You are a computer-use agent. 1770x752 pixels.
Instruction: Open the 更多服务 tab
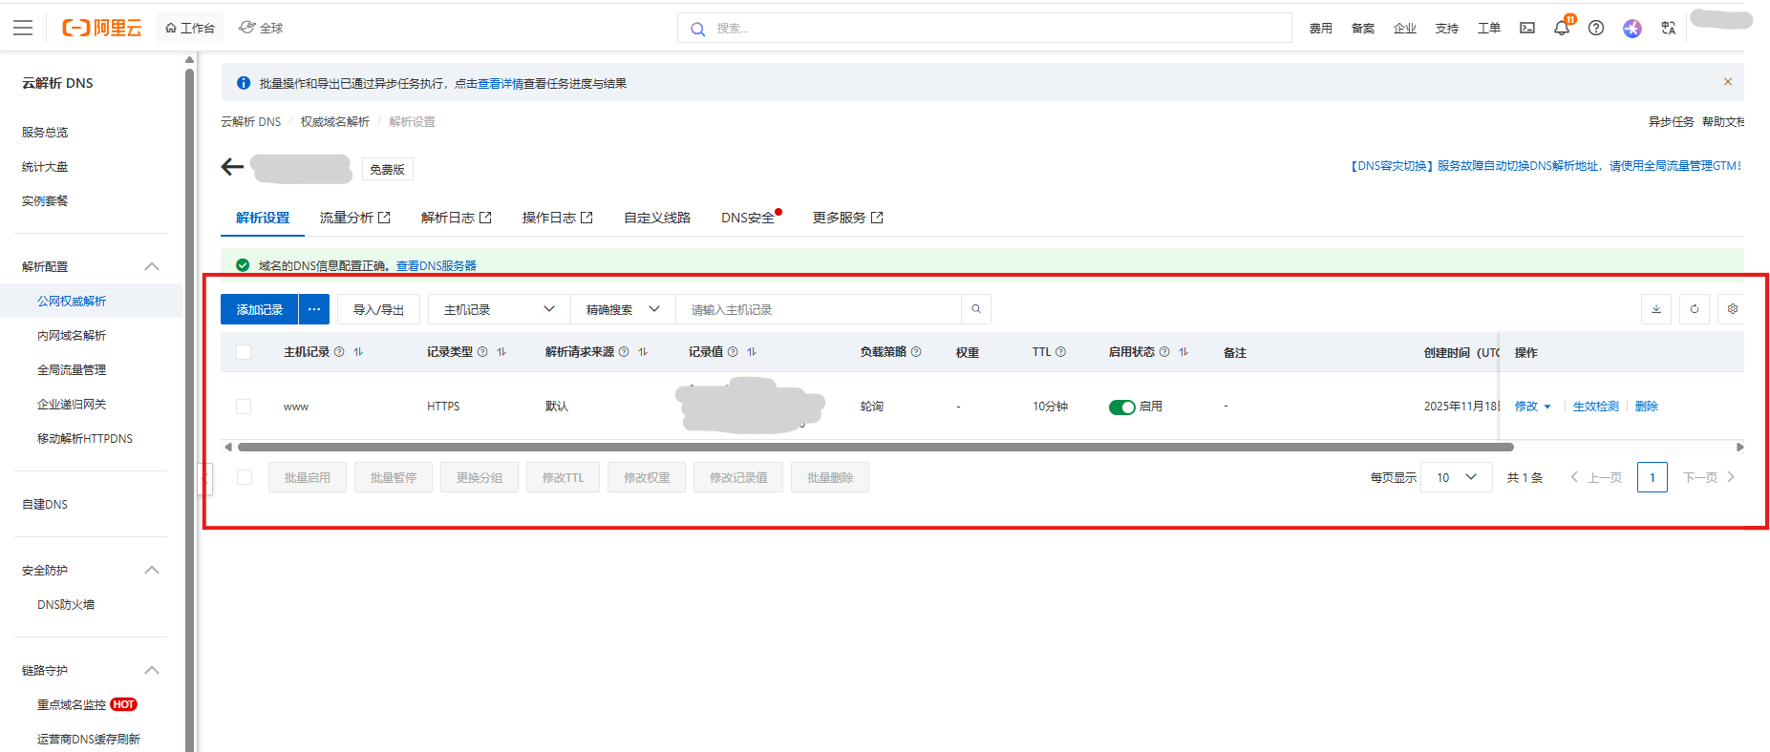click(847, 218)
